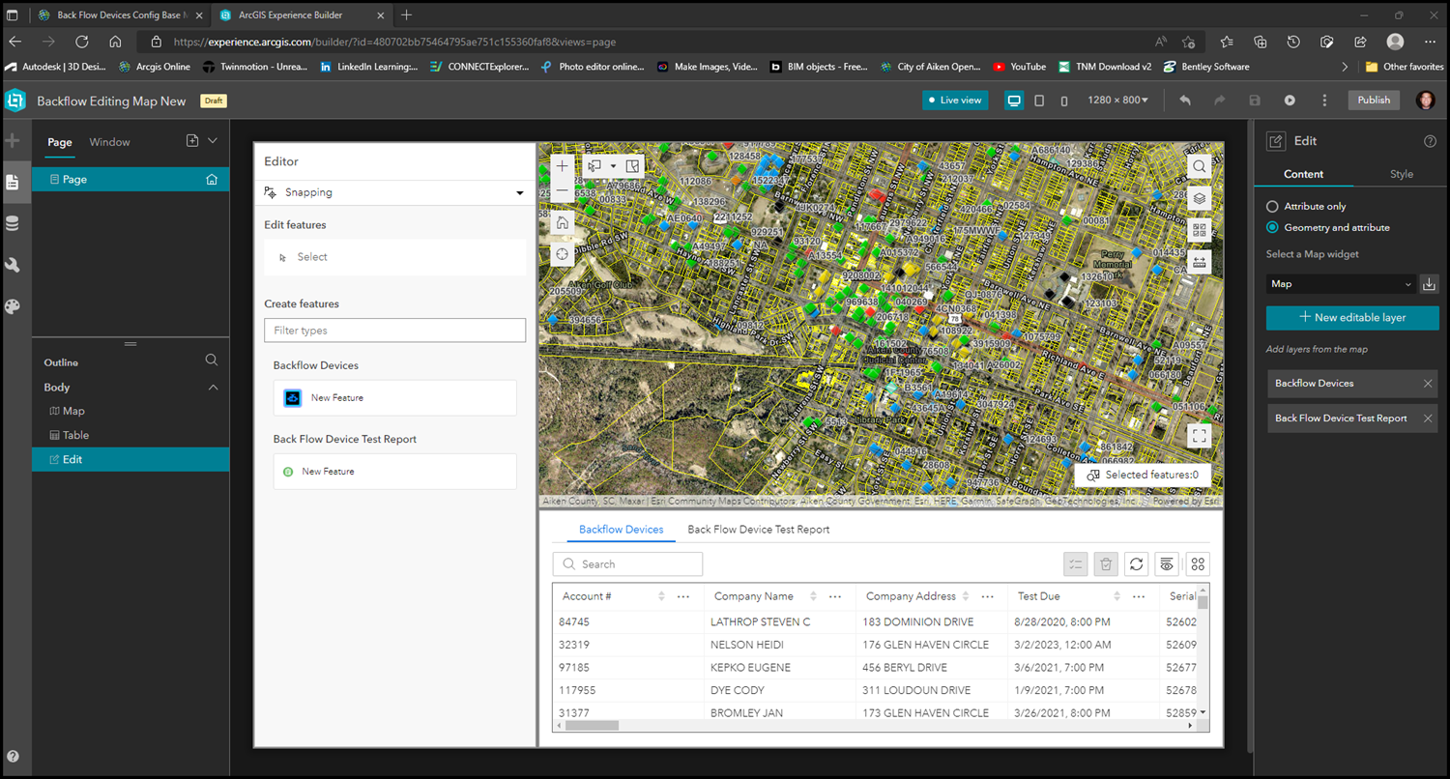
Task: Expand the Snapping settings in the Editor
Action: coord(519,191)
